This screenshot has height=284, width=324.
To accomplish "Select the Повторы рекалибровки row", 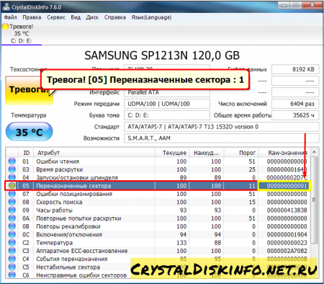I will point(157,226).
